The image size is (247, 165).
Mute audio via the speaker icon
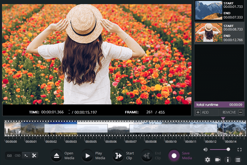click(205, 149)
